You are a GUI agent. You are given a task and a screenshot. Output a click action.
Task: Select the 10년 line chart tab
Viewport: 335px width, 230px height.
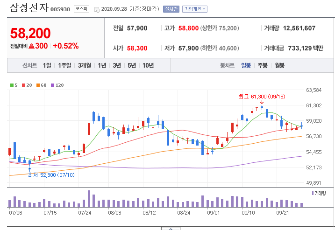pyautogui.click(x=148, y=65)
